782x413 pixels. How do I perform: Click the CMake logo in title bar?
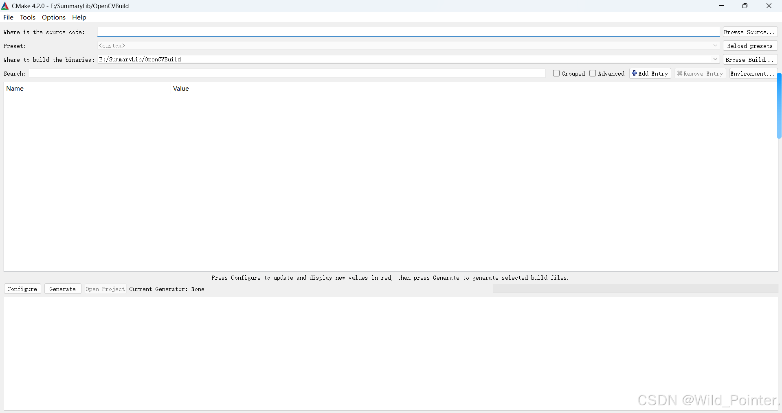click(5, 6)
